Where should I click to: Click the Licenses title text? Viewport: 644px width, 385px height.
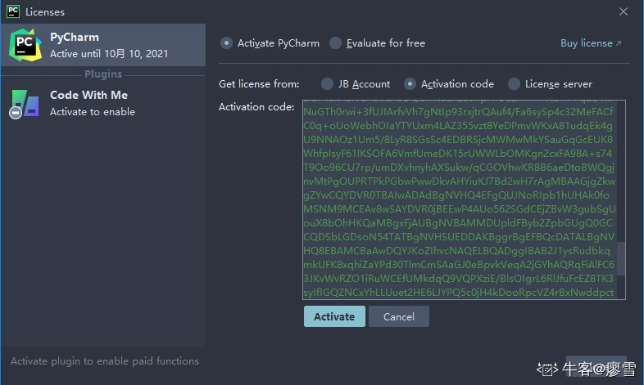pos(45,12)
